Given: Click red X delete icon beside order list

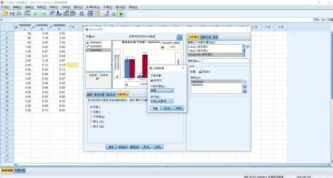Looking at the screenshot, I should tap(245, 92).
